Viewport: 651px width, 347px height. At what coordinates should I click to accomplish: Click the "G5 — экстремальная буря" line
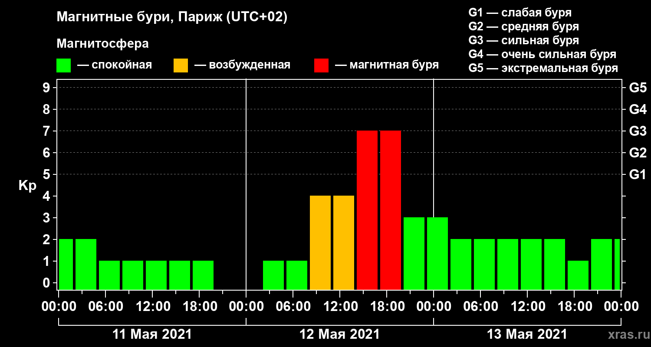(x=543, y=69)
